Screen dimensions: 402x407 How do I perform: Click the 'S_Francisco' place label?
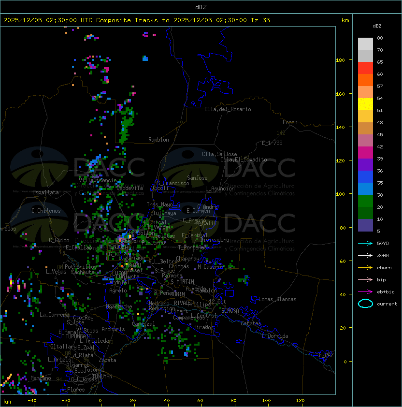click(173, 183)
